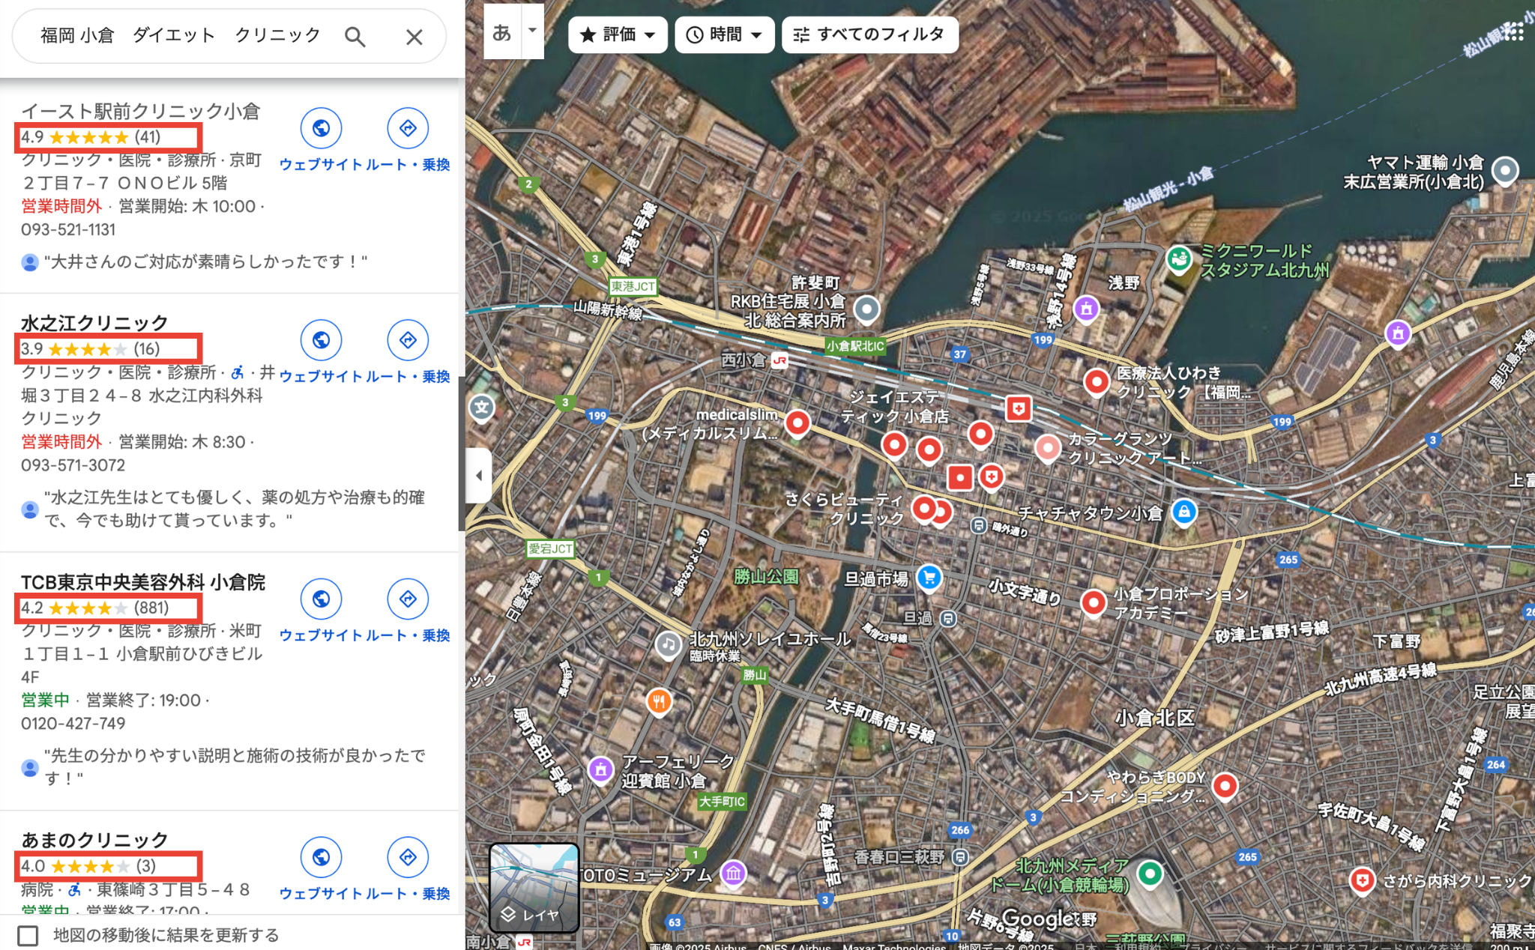Click the results panel scrollbar
Viewport: 1535px width, 950px height.
pyautogui.click(x=462, y=453)
